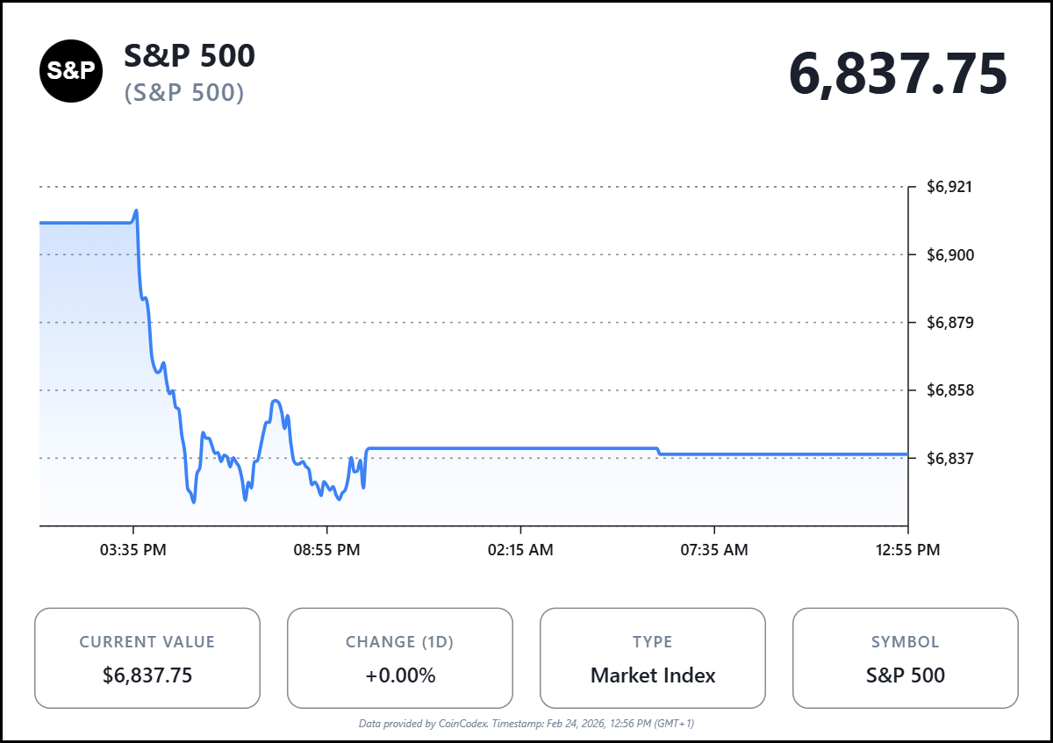1053x743 pixels.
Task: Click the 12:55 PM time axis label
Action: click(908, 550)
